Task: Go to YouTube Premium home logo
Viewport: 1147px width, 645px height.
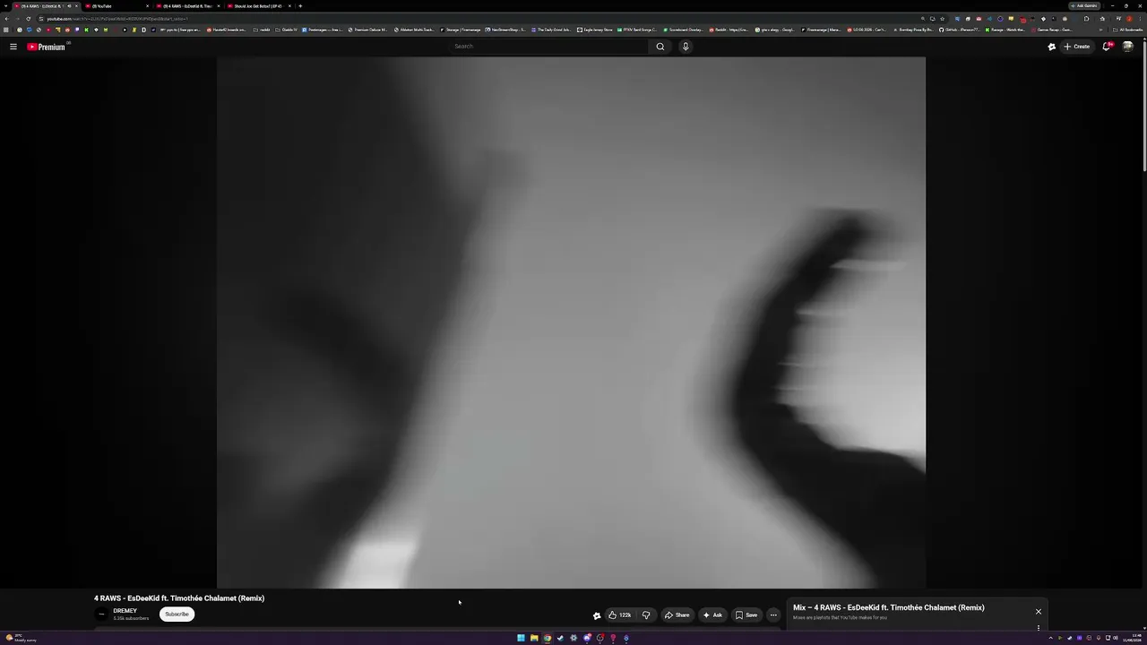Action: point(46,47)
